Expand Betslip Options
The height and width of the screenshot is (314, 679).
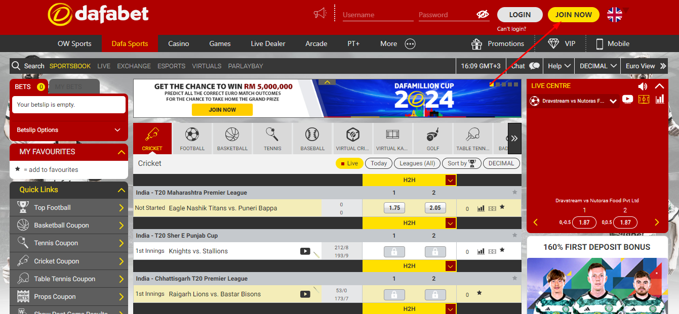tap(68, 130)
